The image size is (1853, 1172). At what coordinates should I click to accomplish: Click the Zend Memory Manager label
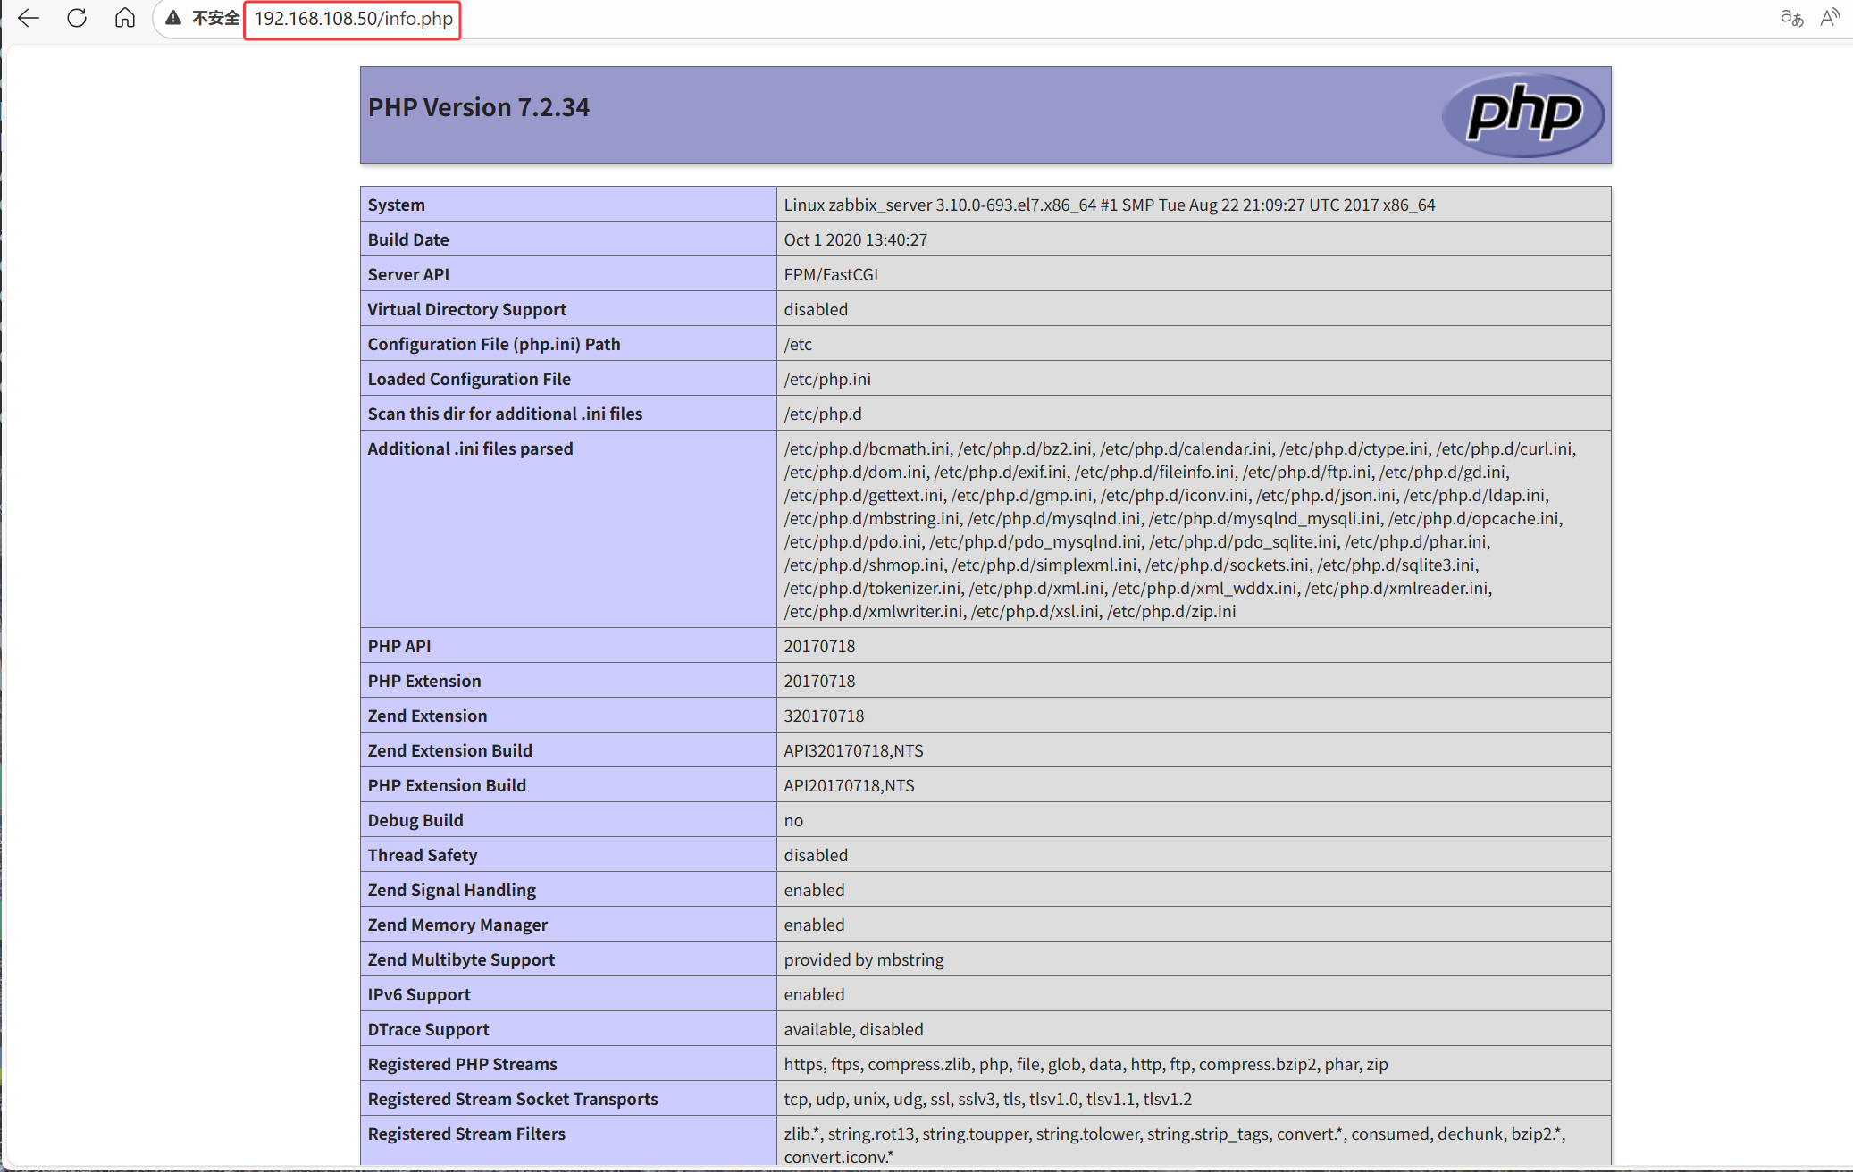tap(457, 925)
